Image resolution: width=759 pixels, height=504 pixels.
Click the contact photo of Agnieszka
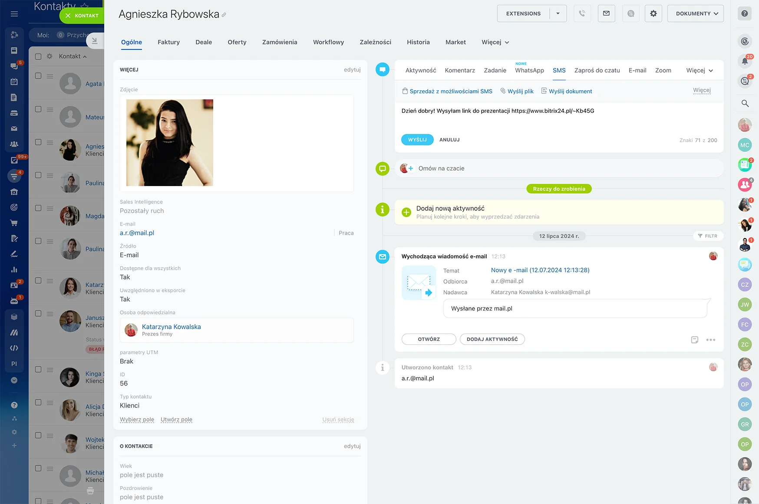pyautogui.click(x=169, y=143)
